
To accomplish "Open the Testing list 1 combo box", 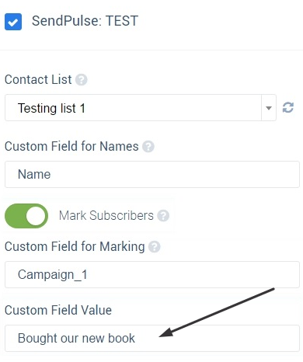I will pyautogui.click(x=141, y=108).
